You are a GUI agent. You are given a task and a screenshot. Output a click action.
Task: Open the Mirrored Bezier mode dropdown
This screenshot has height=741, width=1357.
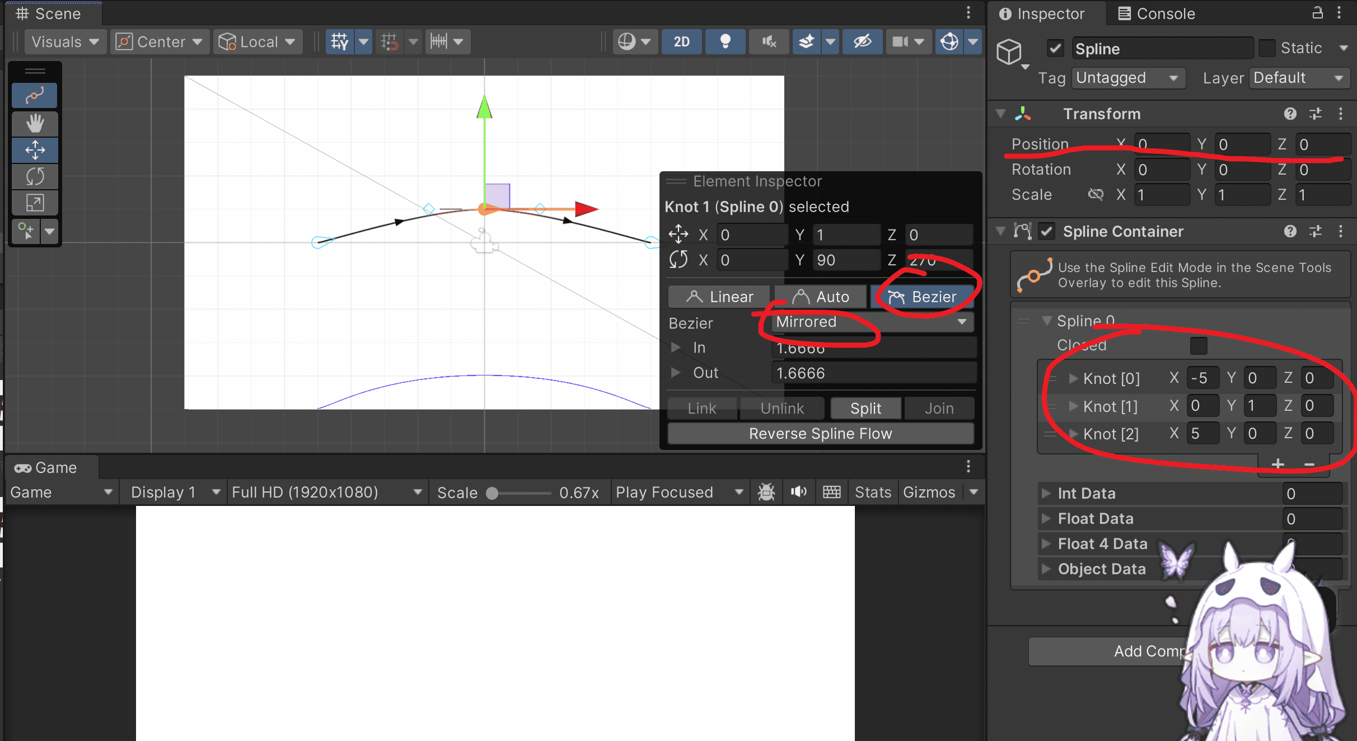(872, 322)
